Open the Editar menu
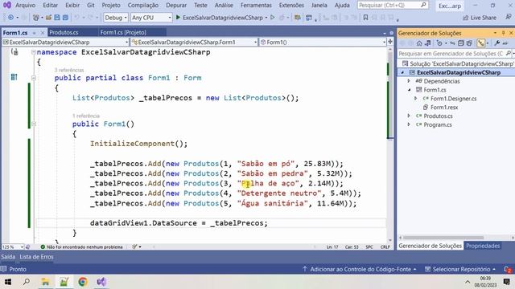This screenshot has height=289, width=515. (50, 6)
